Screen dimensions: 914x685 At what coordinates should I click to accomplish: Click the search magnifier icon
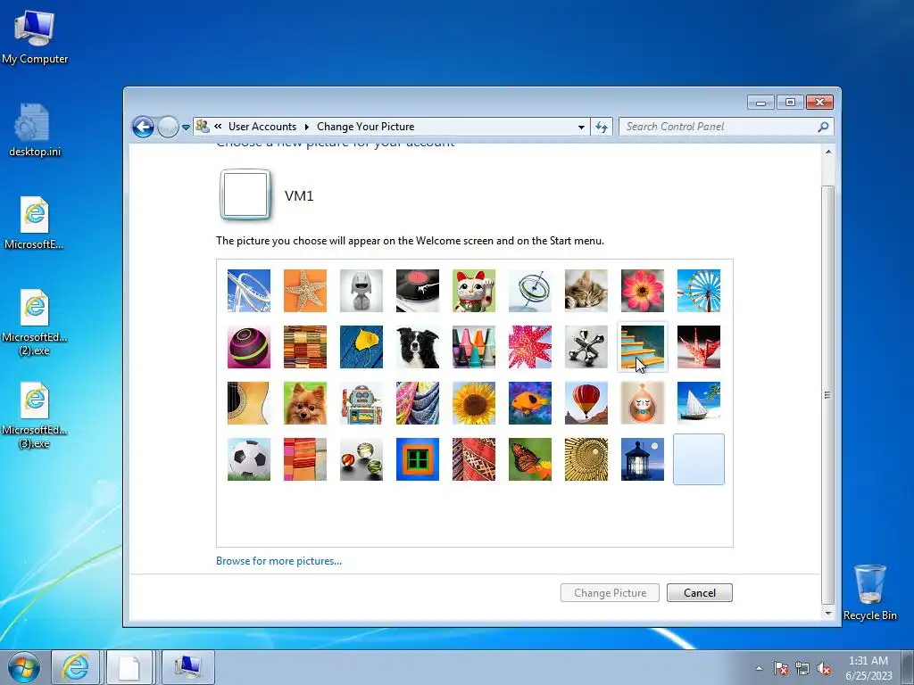(824, 127)
